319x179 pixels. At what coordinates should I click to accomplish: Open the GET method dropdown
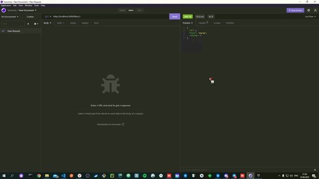tap(48, 16)
